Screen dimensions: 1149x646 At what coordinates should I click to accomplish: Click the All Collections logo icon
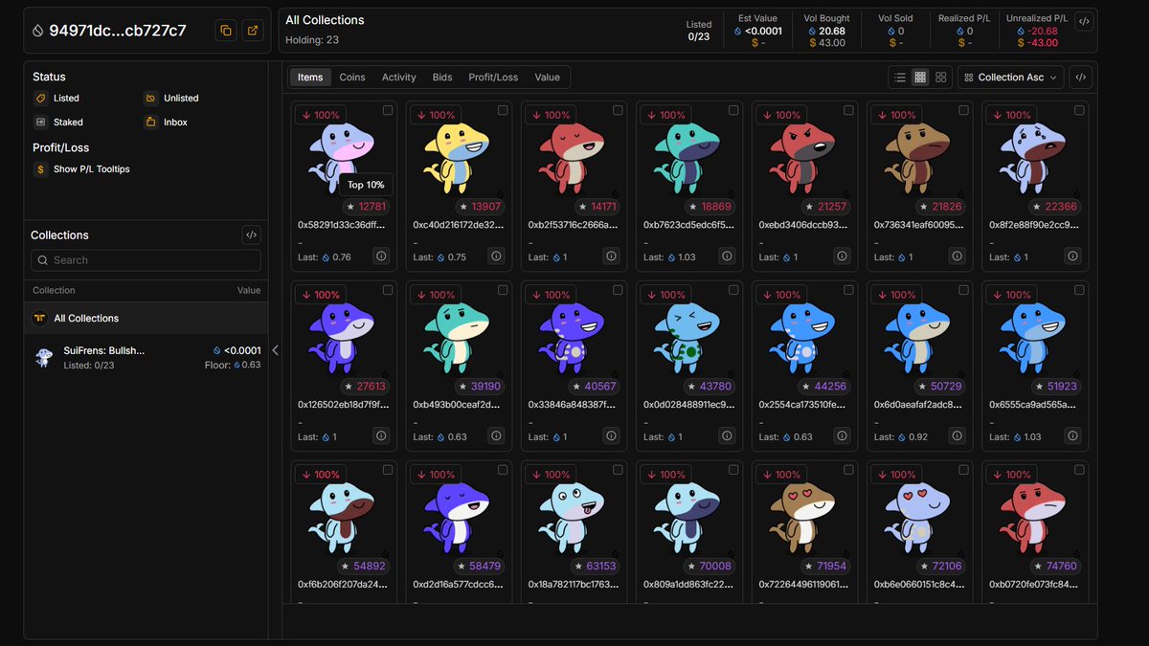[40, 318]
